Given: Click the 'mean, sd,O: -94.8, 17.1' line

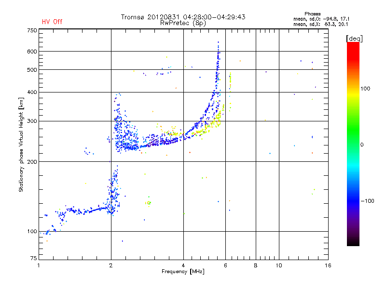Looking at the screenshot, I should click(x=321, y=19).
